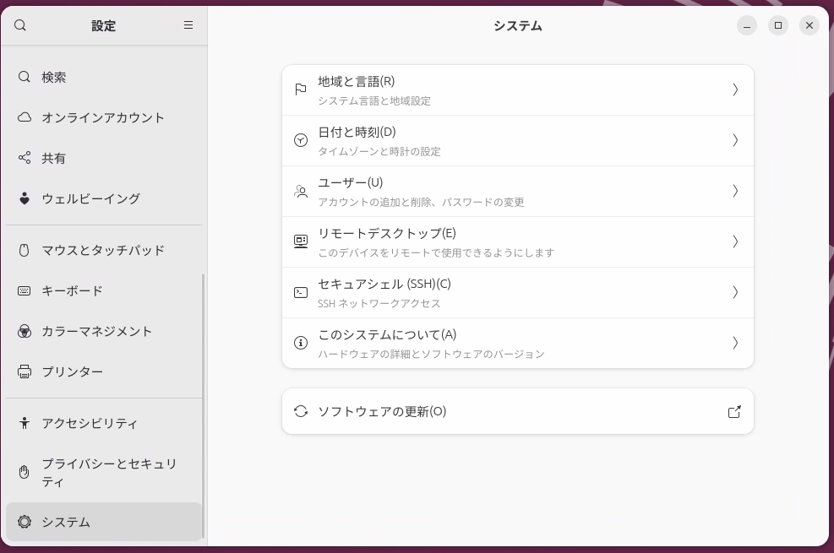
Task: Minimize the settings window
Action: [747, 25]
